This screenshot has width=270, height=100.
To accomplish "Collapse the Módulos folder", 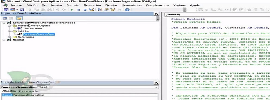I will pos(9,32).
